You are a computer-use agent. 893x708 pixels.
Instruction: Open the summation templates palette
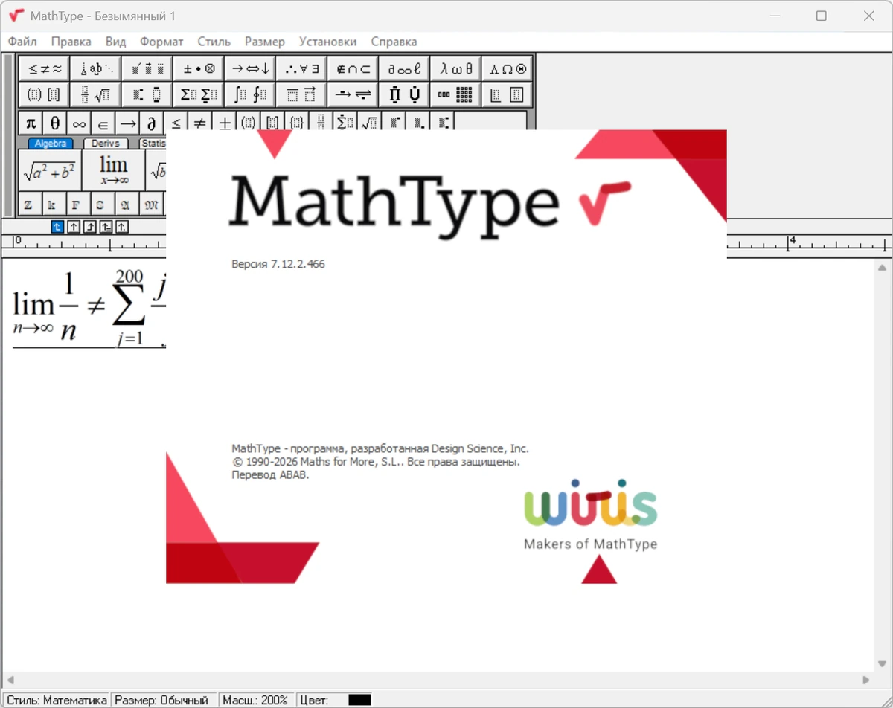(x=199, y=94)
